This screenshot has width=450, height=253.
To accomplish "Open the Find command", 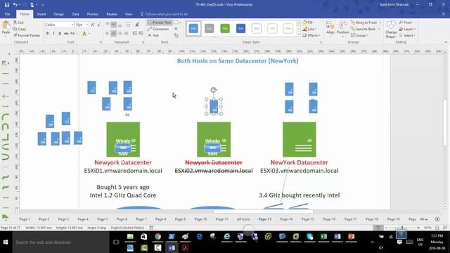I will 406,22.
